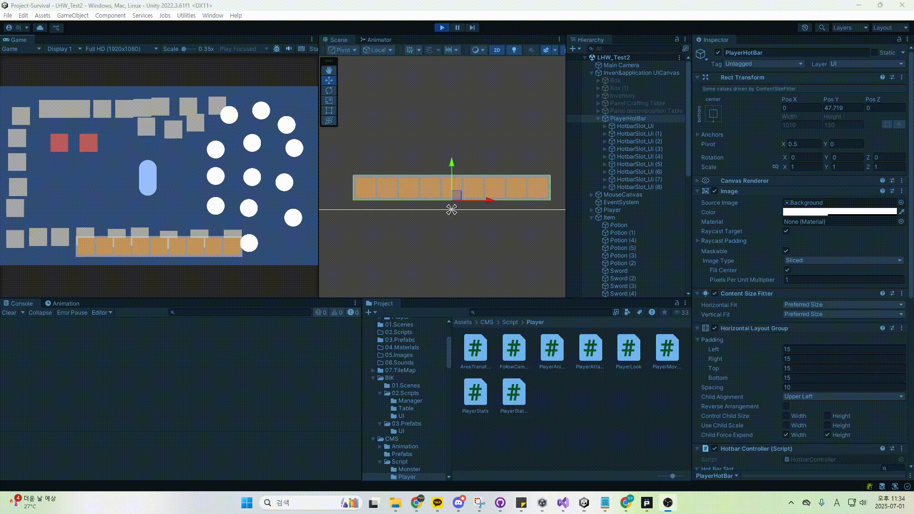This screenshot has width=914, height=514.
Task: Select the Rotate tool in Scene toolbar
Action: (x=328, y=90)
